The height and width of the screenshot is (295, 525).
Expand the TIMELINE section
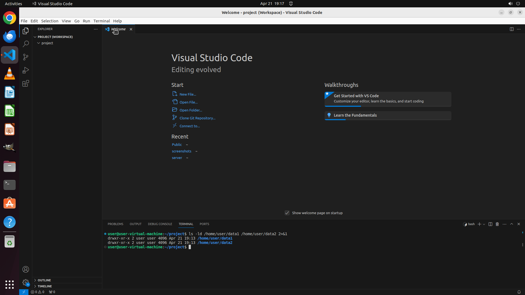(x=45, y=286)
